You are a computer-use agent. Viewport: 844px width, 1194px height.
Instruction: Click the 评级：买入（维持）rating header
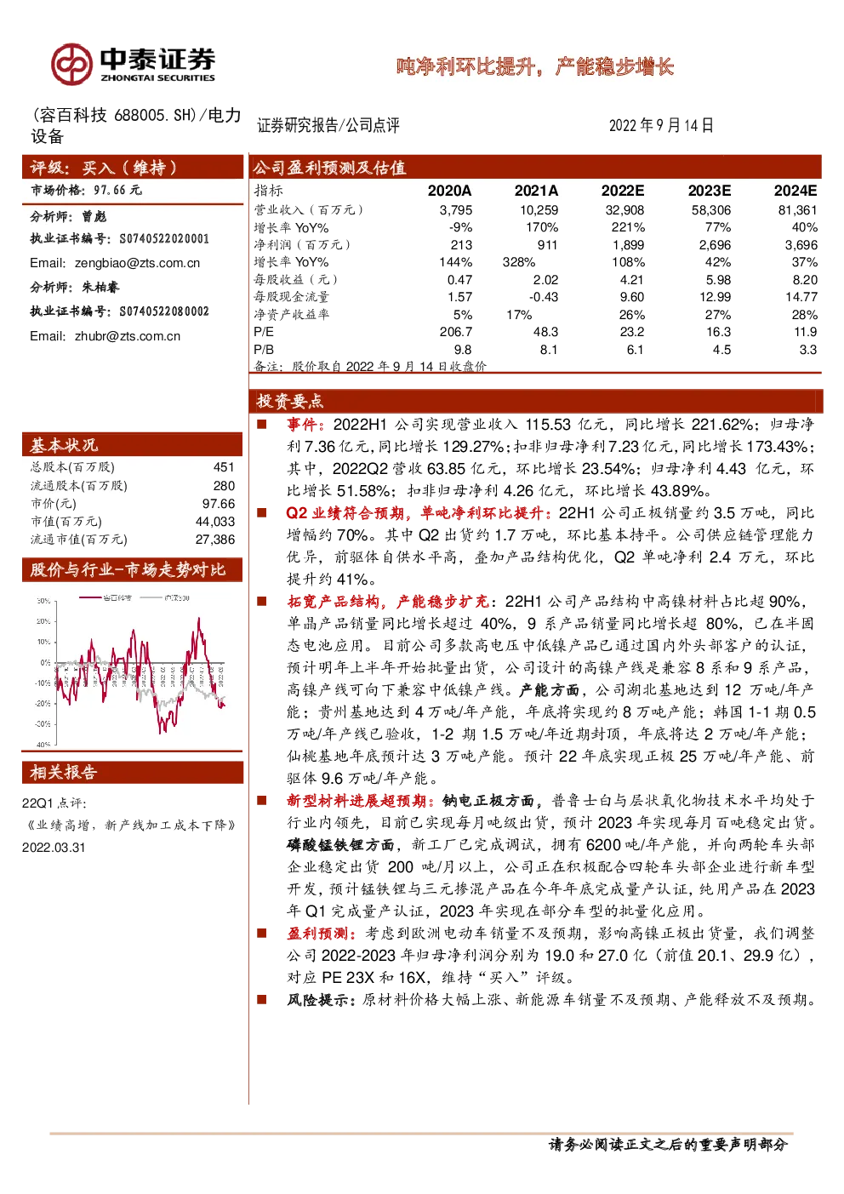133,168
